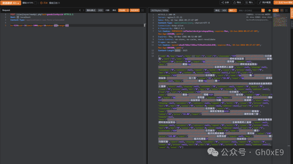Click the 热加载 hot-load button
The image size is (293, 164).
tap(122, 10)
